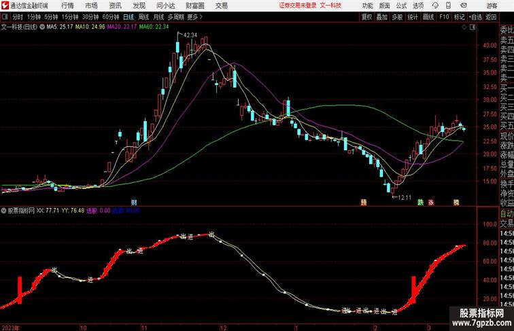The width and height of the screenshot is (514, 331).
Task: Click the 游客 user label
Action: pyautogui.click(x=492, y=5)
